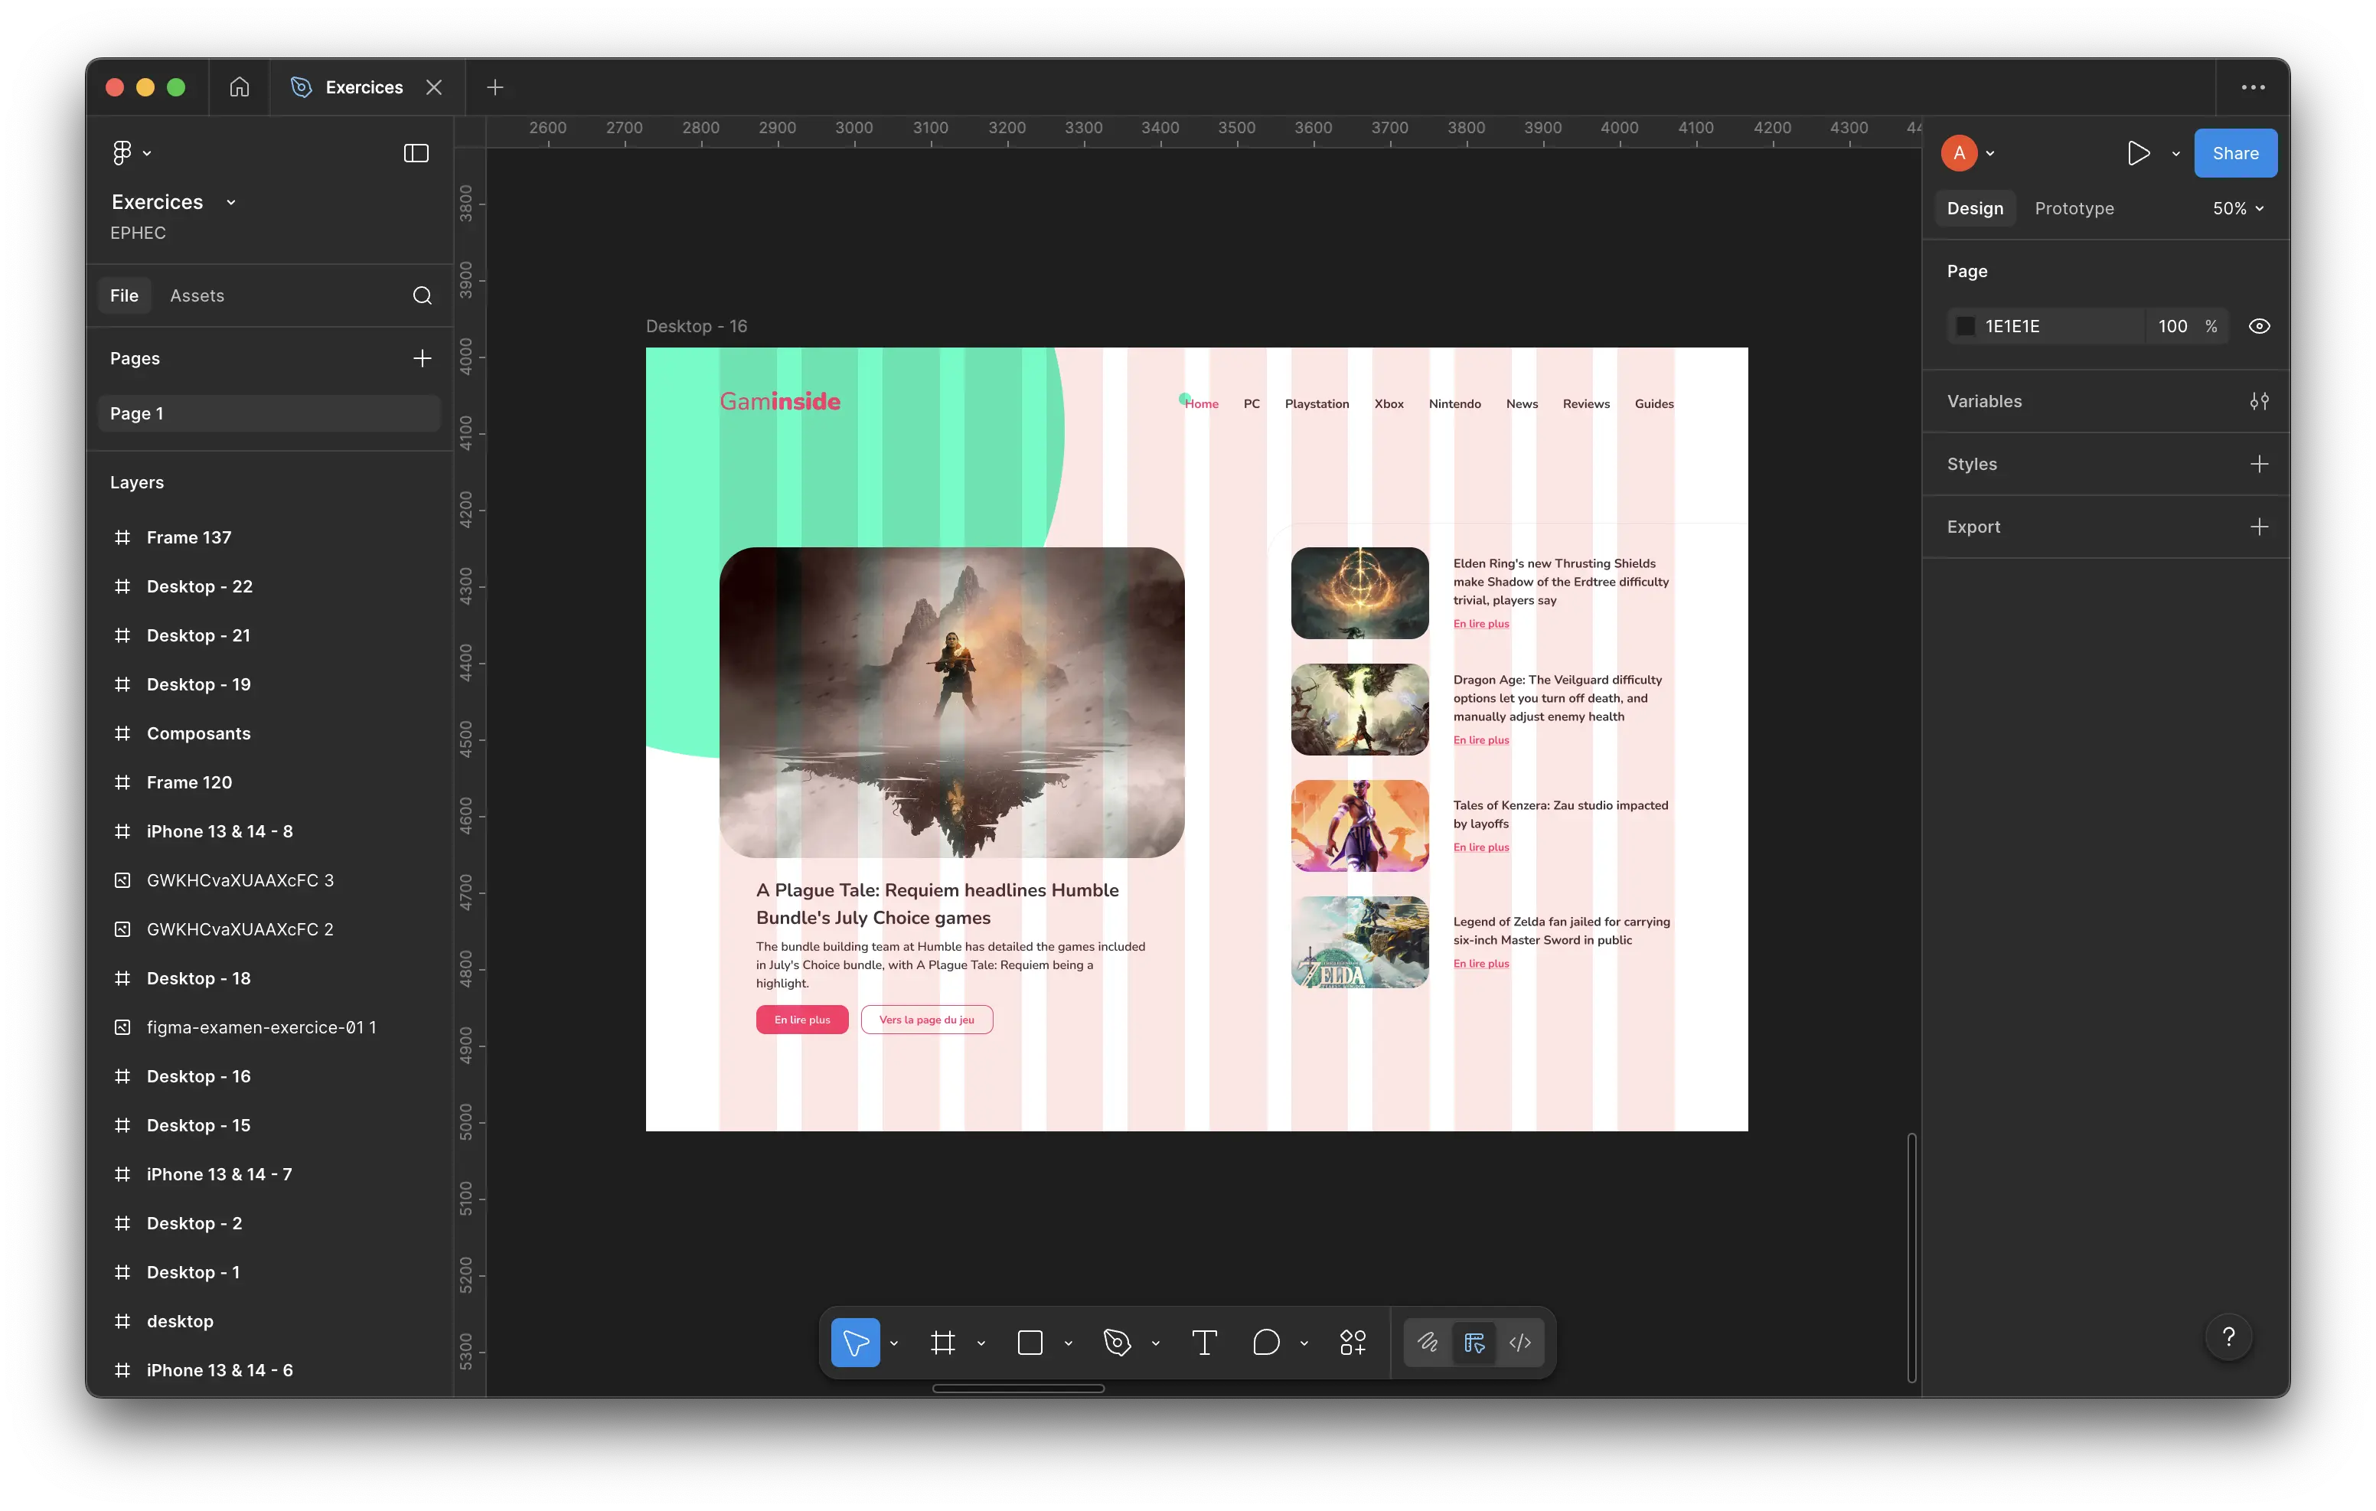Select the Comment tool
Image resolution: width=2376 pixels, height=1511 pixels.
[1266, 1343]
